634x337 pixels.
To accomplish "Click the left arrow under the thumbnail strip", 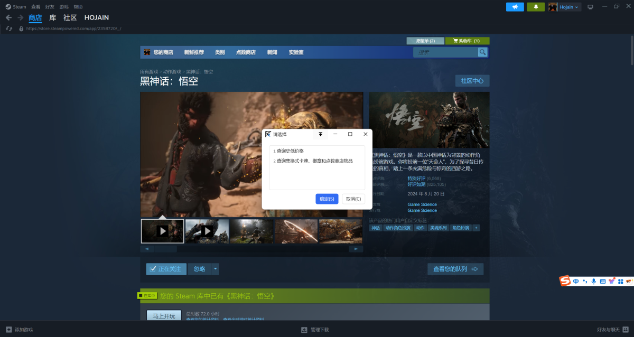I will point(147,249).
